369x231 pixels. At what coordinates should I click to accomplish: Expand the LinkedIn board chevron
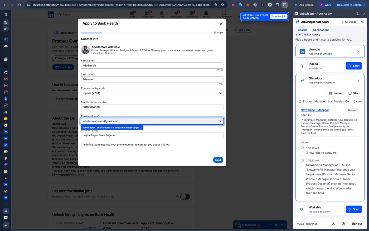coord(358,51)
